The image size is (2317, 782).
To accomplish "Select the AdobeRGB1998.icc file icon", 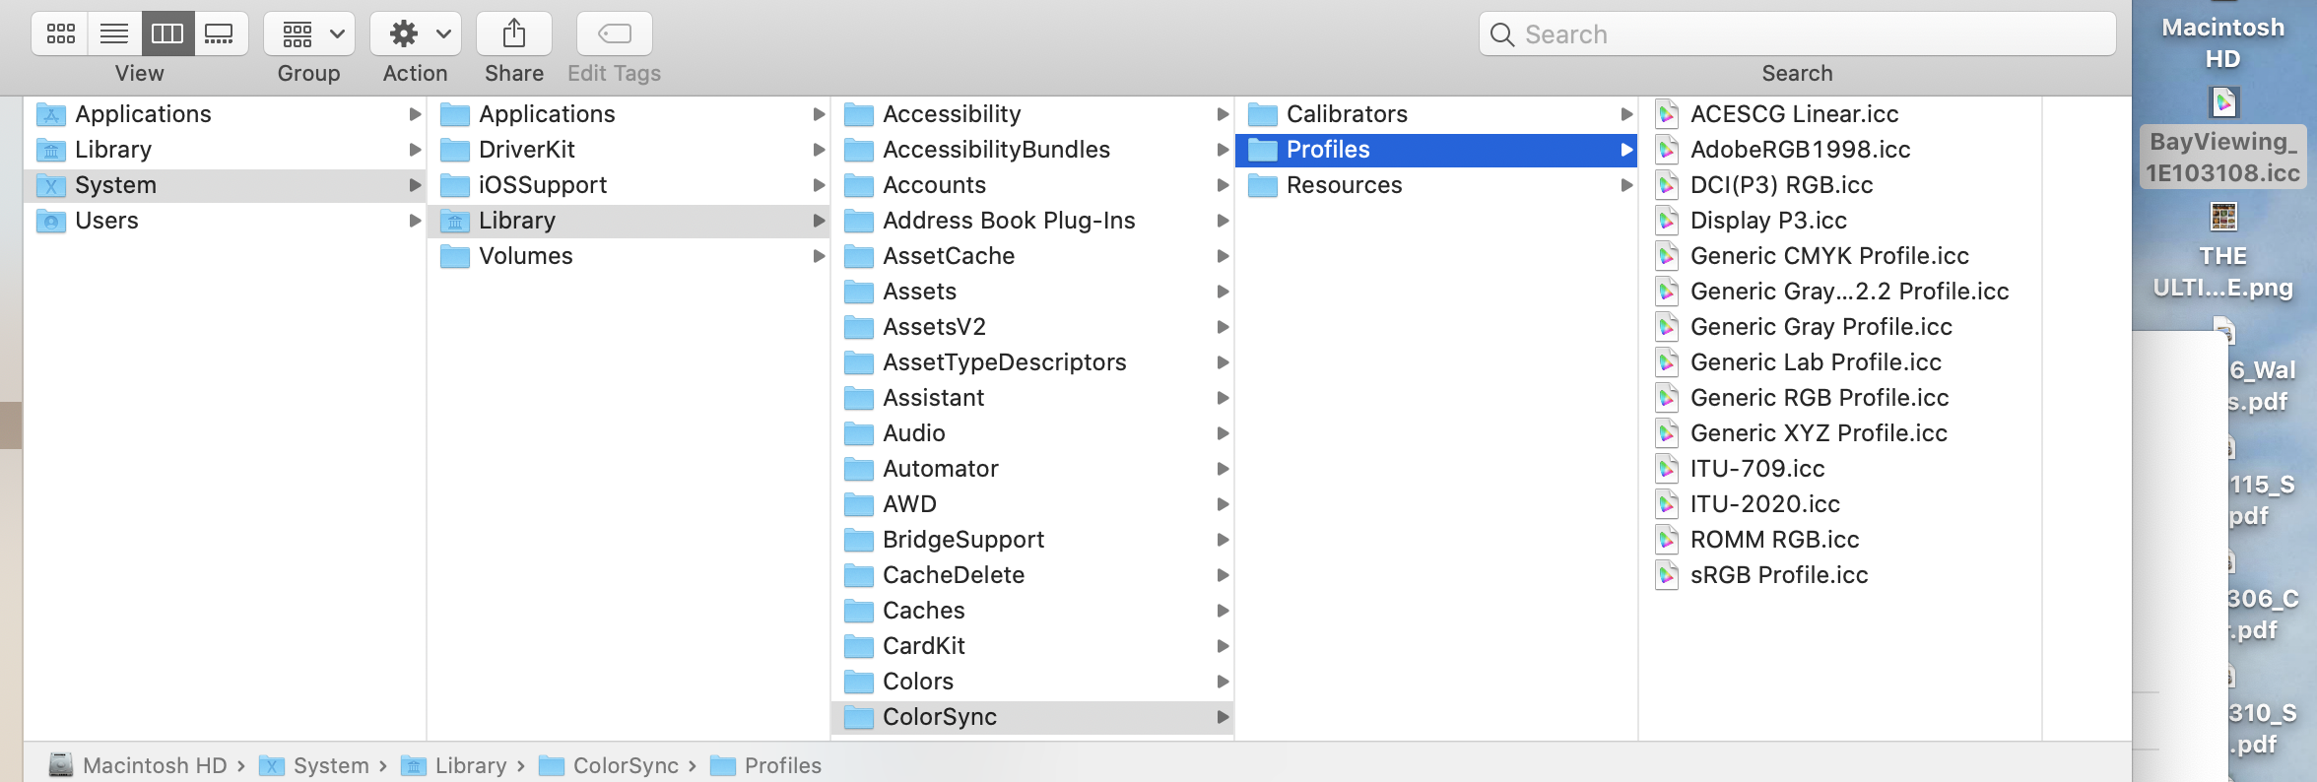I will [1667, 150].
